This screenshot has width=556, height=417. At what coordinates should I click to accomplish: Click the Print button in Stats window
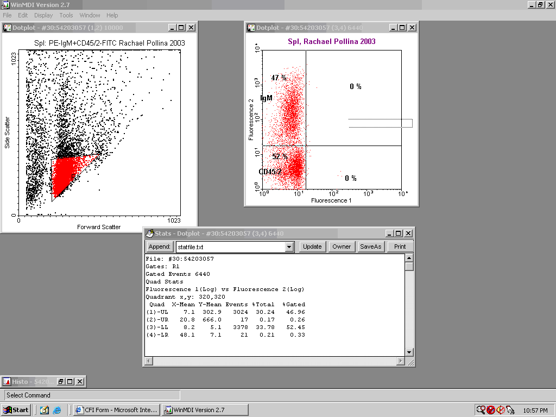click(x=400, y=247)
